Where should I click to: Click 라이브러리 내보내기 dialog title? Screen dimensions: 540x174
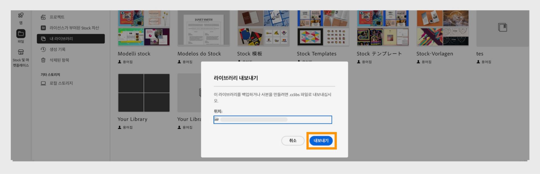pos(236,78)
